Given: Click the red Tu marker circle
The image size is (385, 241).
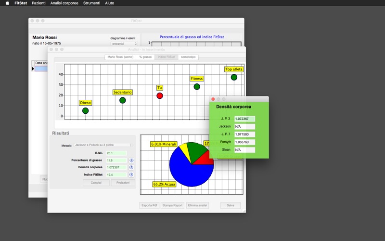Looking at the screenshot, I should tap(160, 95).
